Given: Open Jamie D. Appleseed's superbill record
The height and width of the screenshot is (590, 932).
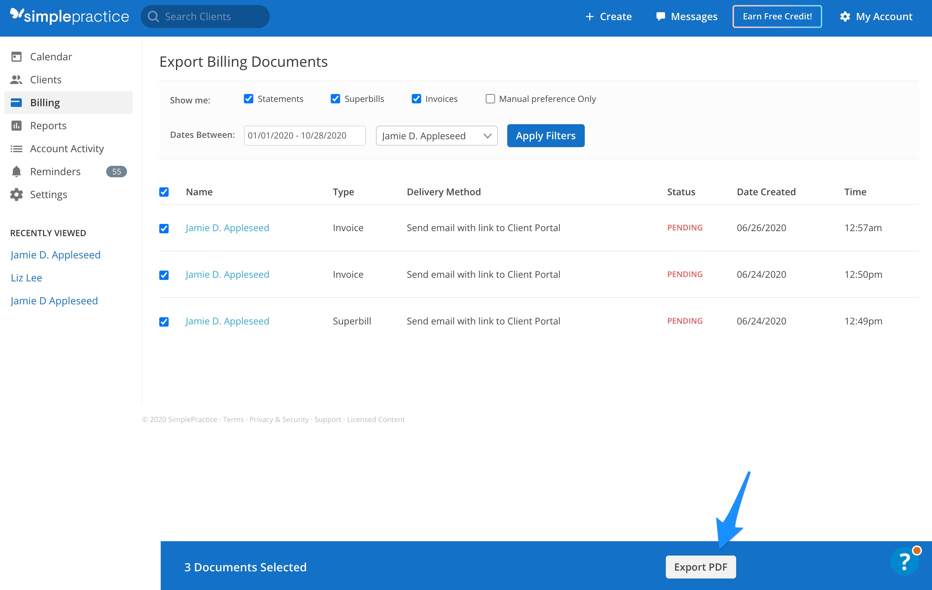Looking at the screenshot, I should (x=227, y=320).
